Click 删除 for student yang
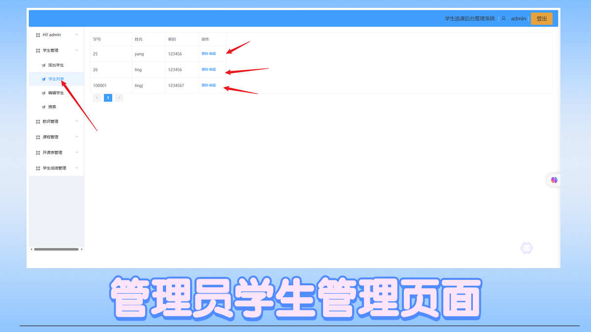Screen dimensions: 591x332 pos(205,54)
